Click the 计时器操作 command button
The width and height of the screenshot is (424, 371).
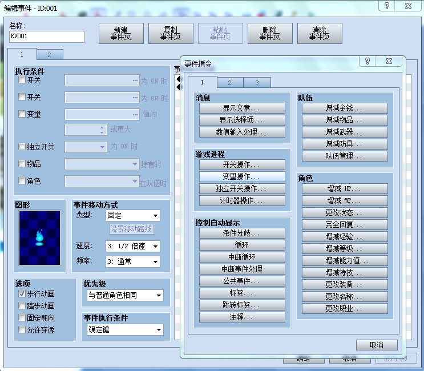[242, 200]
